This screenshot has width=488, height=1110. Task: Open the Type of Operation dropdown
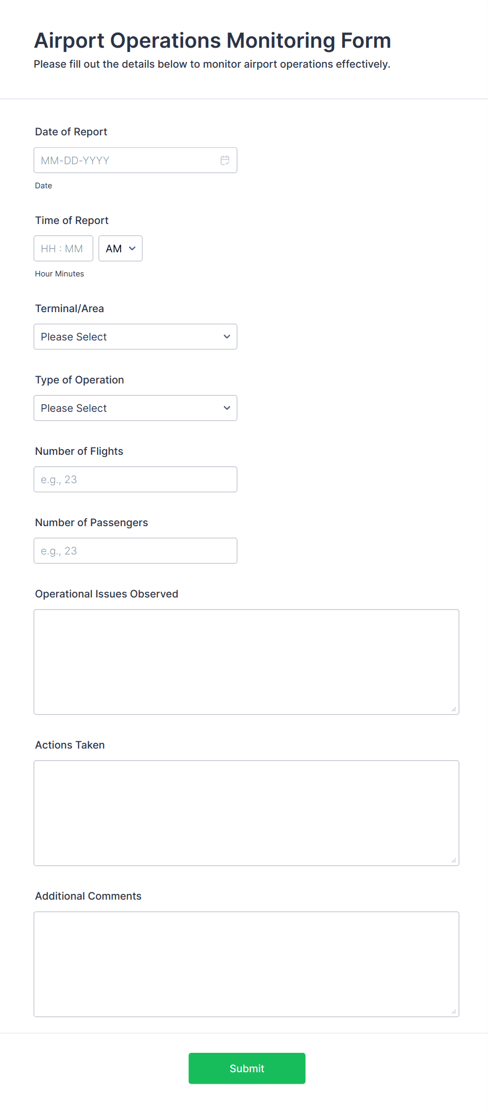tap(135, 408)
